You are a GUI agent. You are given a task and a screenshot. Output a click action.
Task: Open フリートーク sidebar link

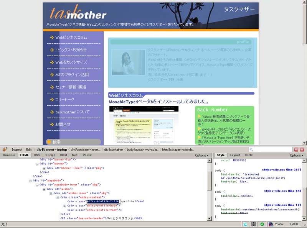[x=64, y=100]
